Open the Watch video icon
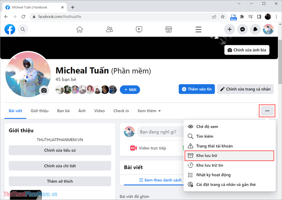This screenshot has width=282, height=200. pos(139,29)
